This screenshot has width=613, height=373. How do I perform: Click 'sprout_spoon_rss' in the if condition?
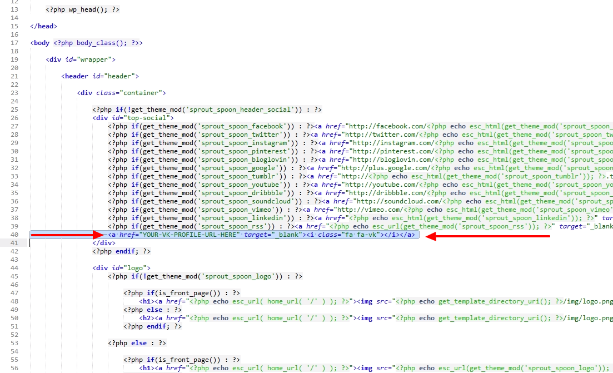click(x=232, y=226)
